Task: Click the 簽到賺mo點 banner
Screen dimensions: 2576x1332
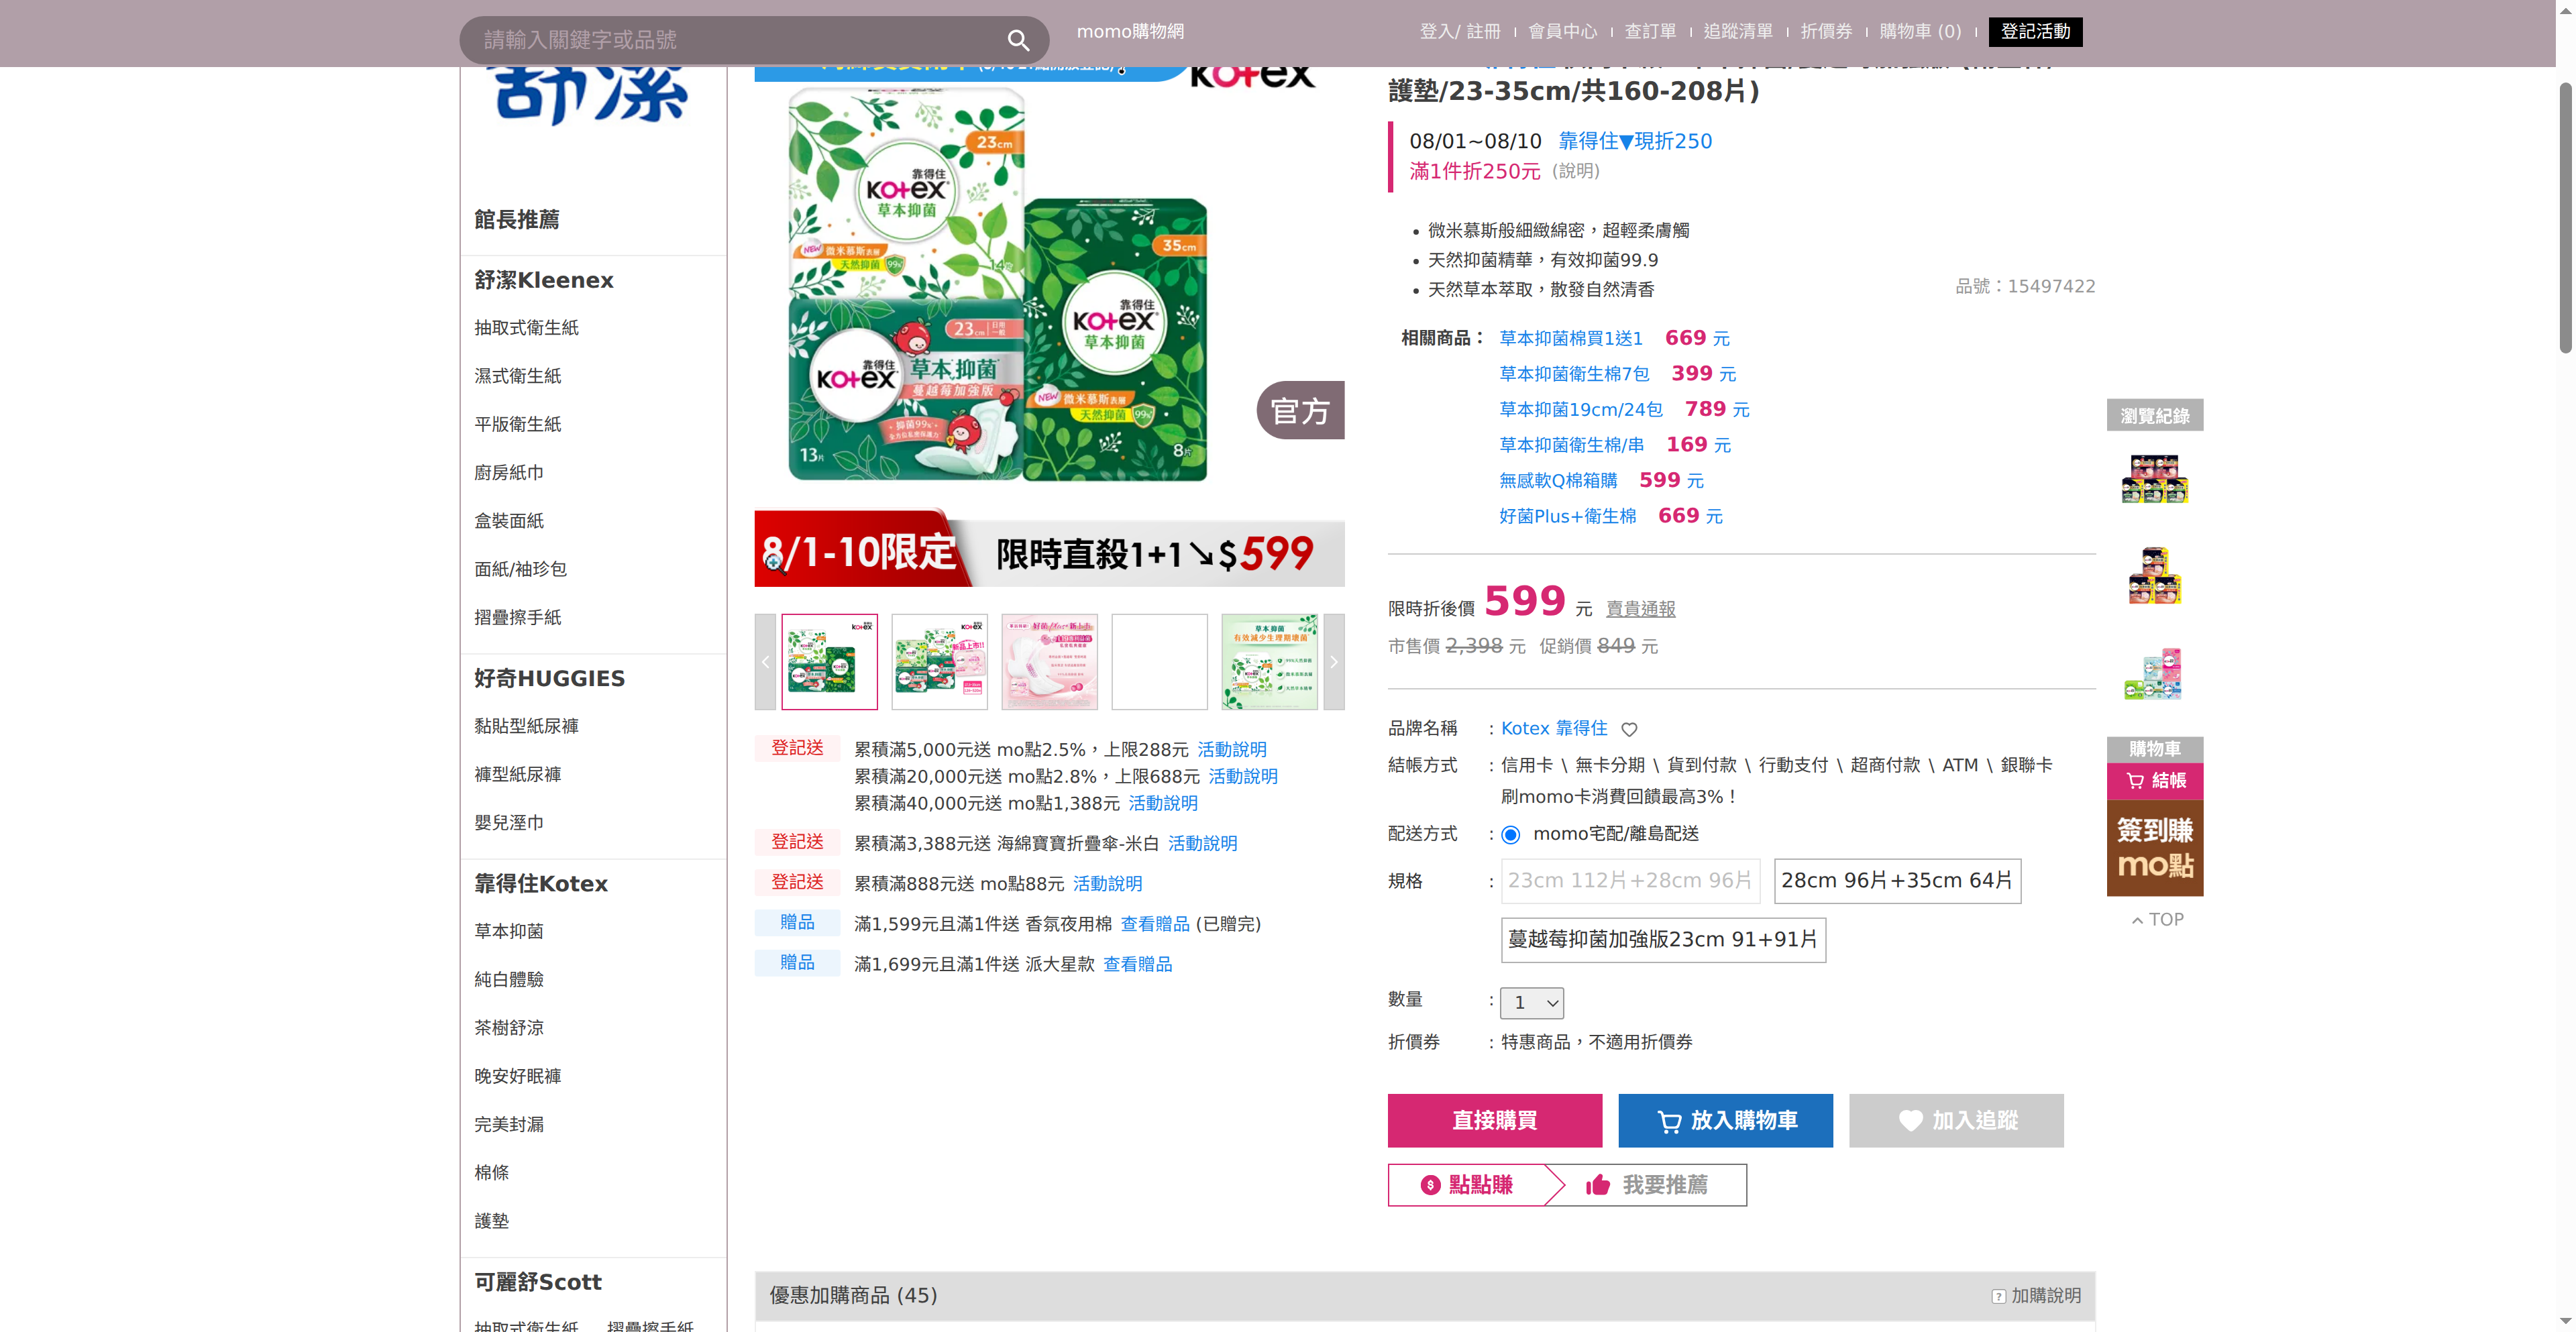Action: [2155, 848]
